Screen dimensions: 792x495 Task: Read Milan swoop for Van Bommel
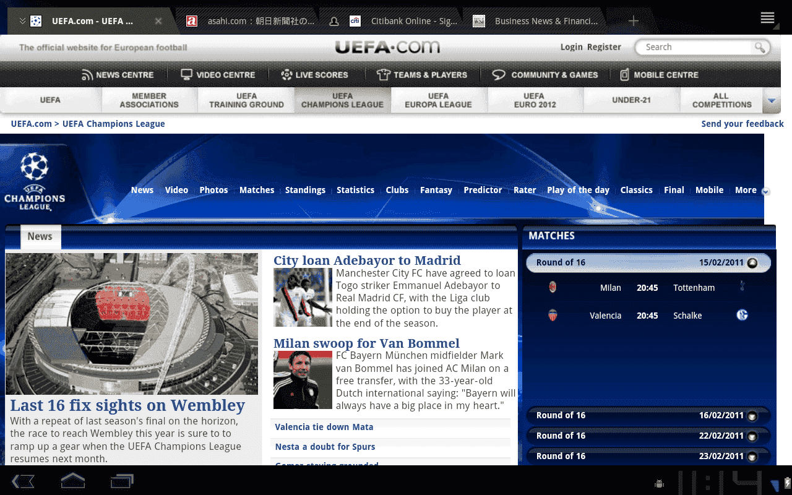click(366, 343)
